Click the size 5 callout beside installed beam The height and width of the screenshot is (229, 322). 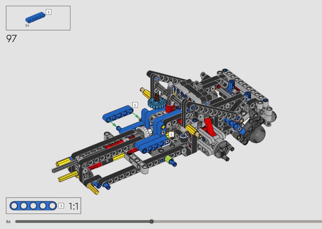pos(171,134)
